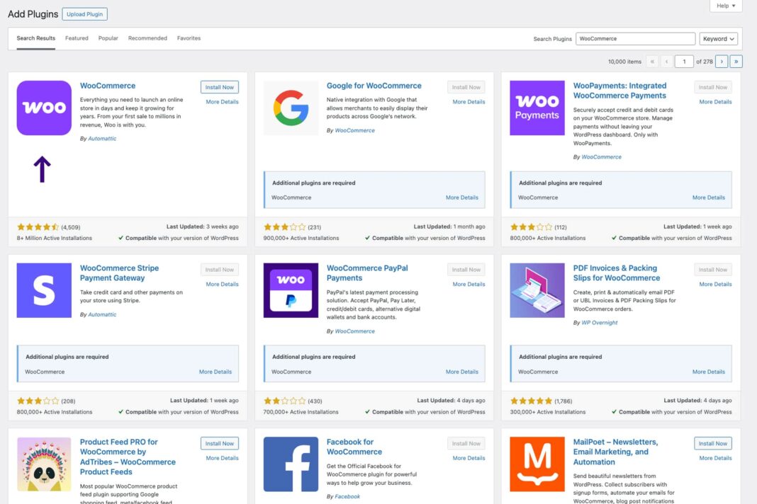Click the 'Add Plugins' page heading
757x504 pixels.
coord(33,14)
